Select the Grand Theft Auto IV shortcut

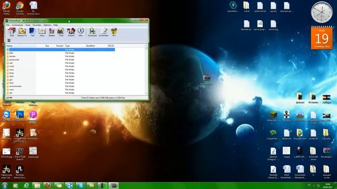(20, 153)
